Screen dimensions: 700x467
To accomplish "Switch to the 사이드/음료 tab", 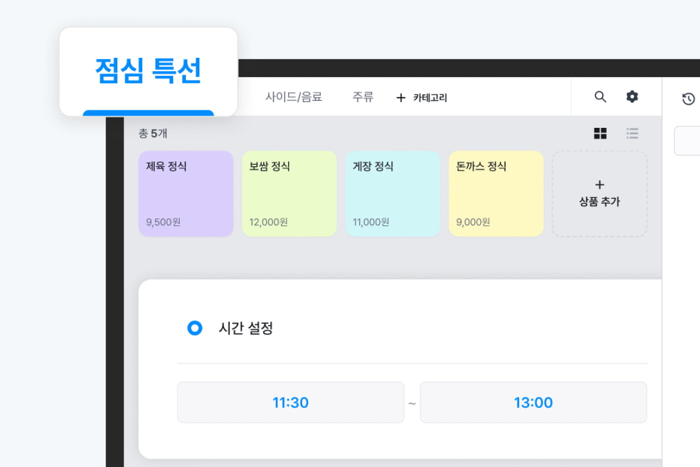I will [x=293, y=97].
